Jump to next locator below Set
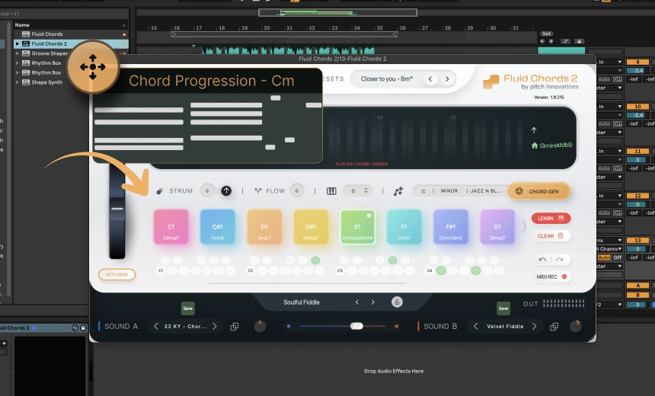 [x=551, y=41]
